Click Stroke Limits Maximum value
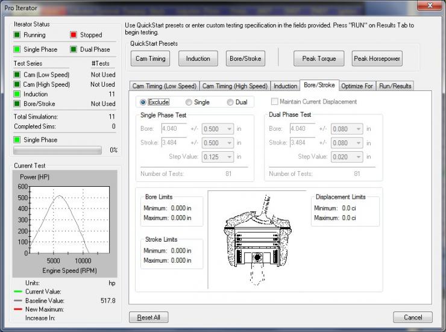Screen dimensions: 446x332 tap(181, 260)
